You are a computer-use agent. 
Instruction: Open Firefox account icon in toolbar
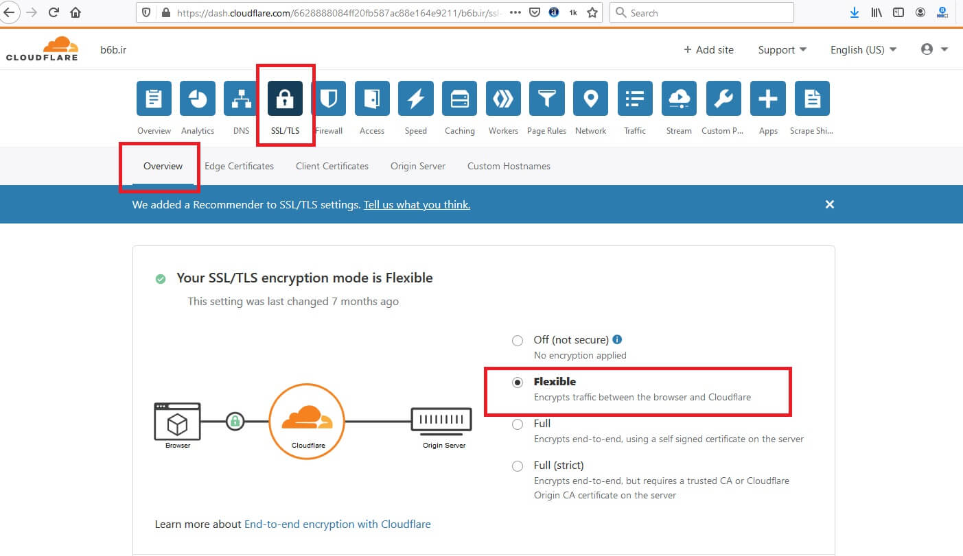(x=920, y=12)
